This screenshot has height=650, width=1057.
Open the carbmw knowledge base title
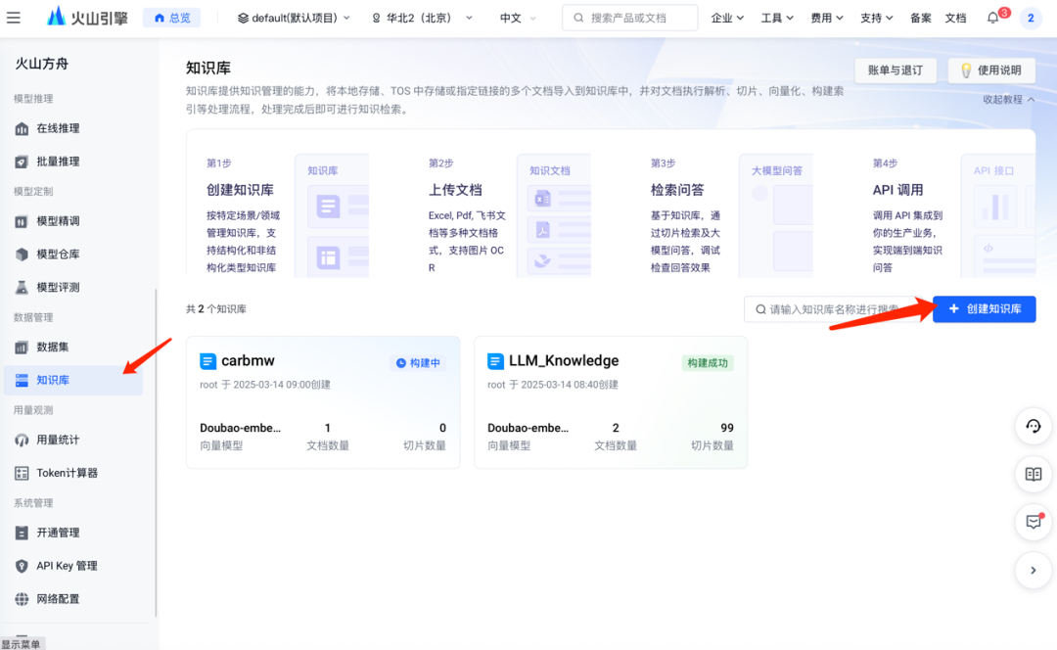point(248,361)
